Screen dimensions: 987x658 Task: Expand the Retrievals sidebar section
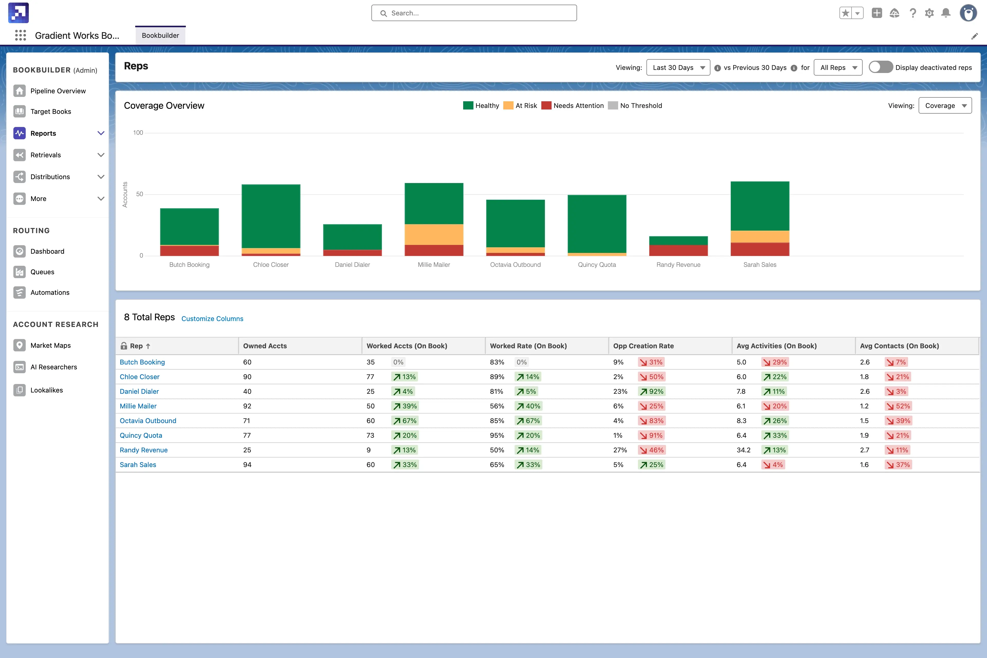[x=101, y=155]
